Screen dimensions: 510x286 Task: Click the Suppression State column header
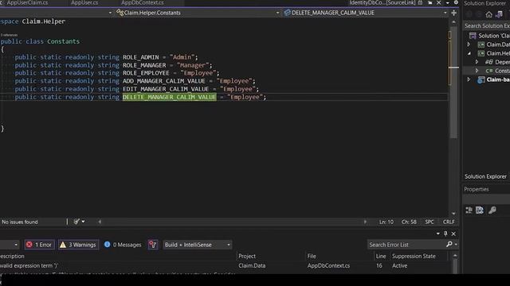click(414, 256)
